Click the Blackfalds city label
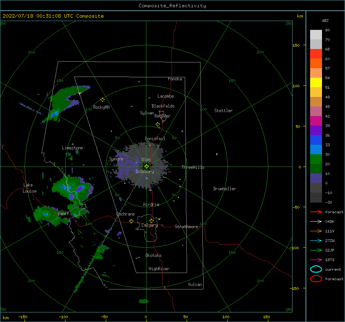 coord(163,106)
